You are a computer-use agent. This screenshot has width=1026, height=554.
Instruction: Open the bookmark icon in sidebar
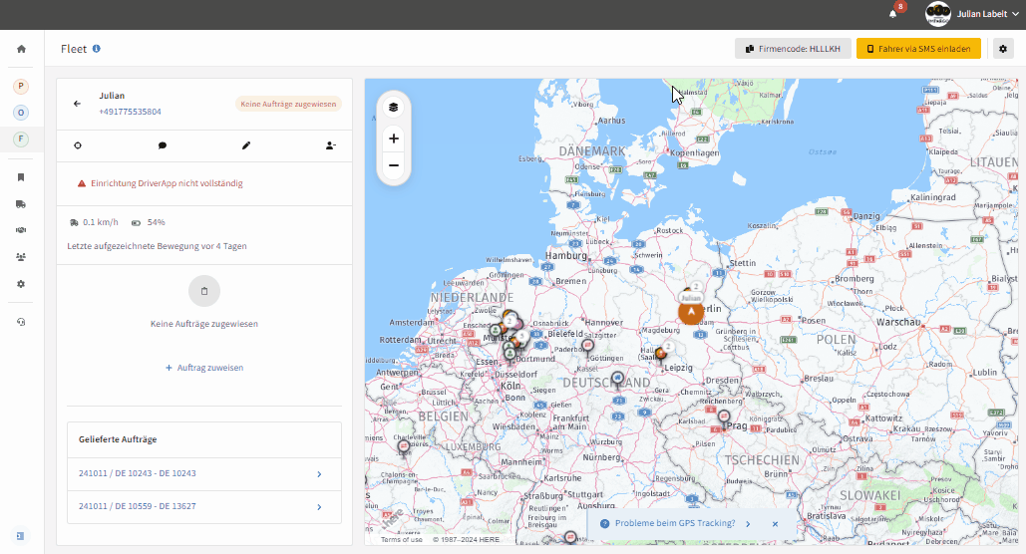pyautogui.click(x=21, y=177)
